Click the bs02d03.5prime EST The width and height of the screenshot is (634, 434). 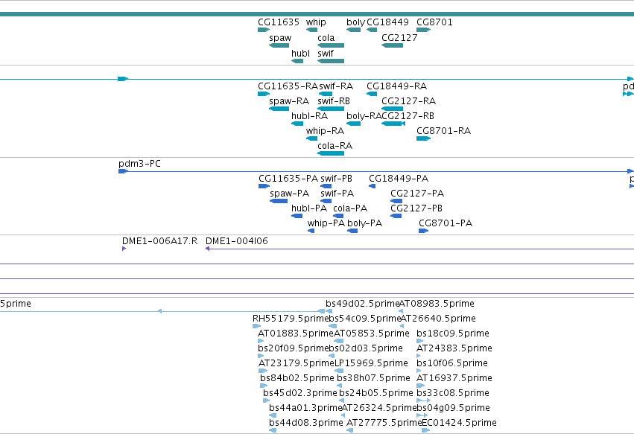pos(331,356)
